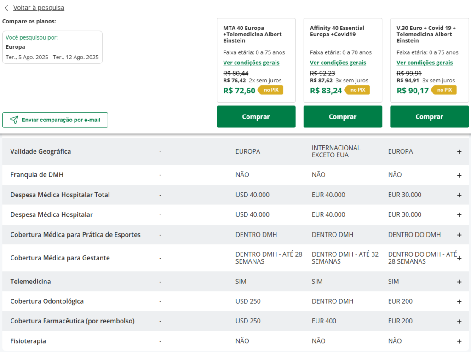The width and height of the screenshot is (471, 352).
Task: Click the R$ 76,42 2x sem juros price
Action: click(253, 81)
